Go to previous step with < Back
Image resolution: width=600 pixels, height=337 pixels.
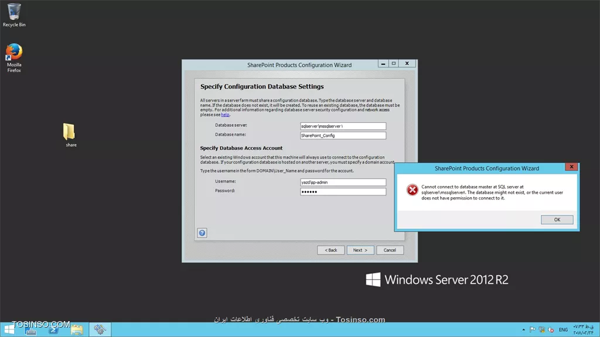tap(330, 250)
